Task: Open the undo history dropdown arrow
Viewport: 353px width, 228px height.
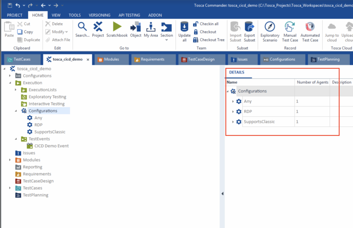Action: tap(24, 5)
